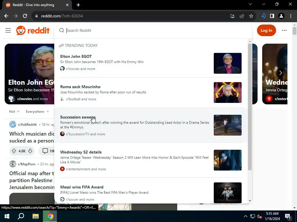The height and width of the screenshot is (222, 297).
Task: Open Elton John EGOT trending result
Action: coord(151,63)
